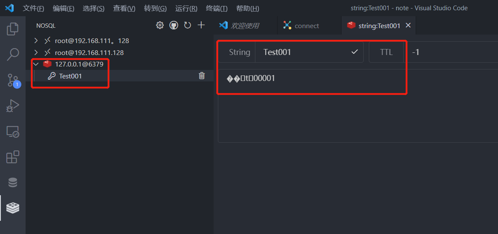The height and width of the screenshot is (234, 498).
Task: Open Source Control view with badge 1
Action: [x=13, y=80]
